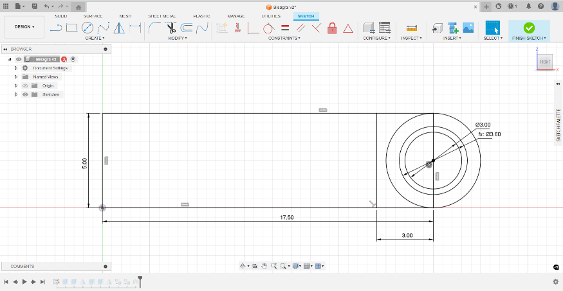Click the Pan hand tool
563x291 pixels.
point(264,266)
